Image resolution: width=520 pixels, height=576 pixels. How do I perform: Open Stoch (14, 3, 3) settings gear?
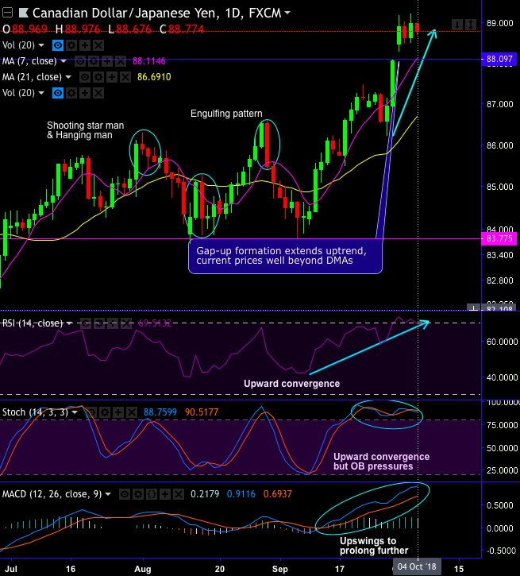pos(105,412)
